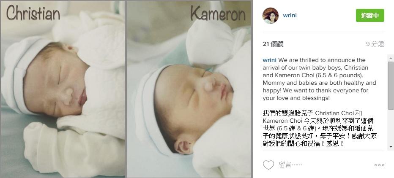Toggle the green 追蹤中 following button

coord(370,15)
